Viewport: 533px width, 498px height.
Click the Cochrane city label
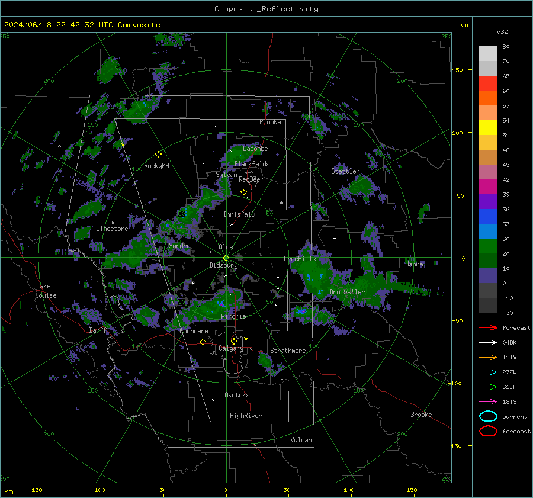tap(194, 331)
